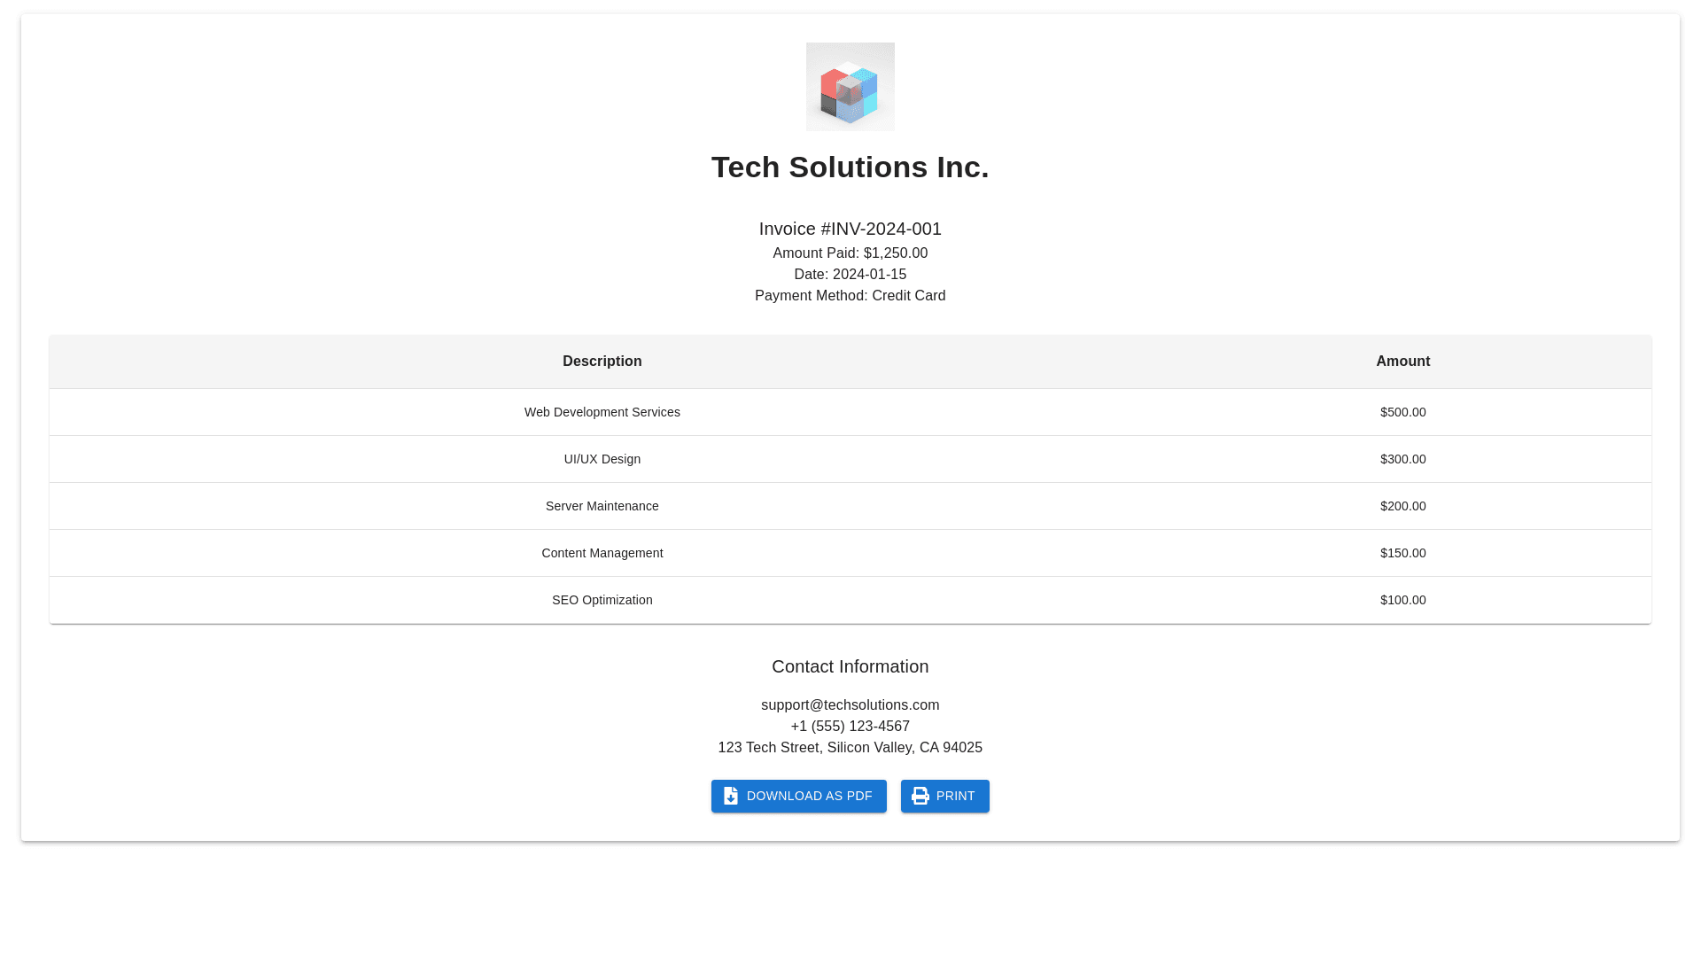Screen dimensions: 1701x957
Task: Select the Web Development Services row
Action: pyautogui.click(x=602, y=412)
